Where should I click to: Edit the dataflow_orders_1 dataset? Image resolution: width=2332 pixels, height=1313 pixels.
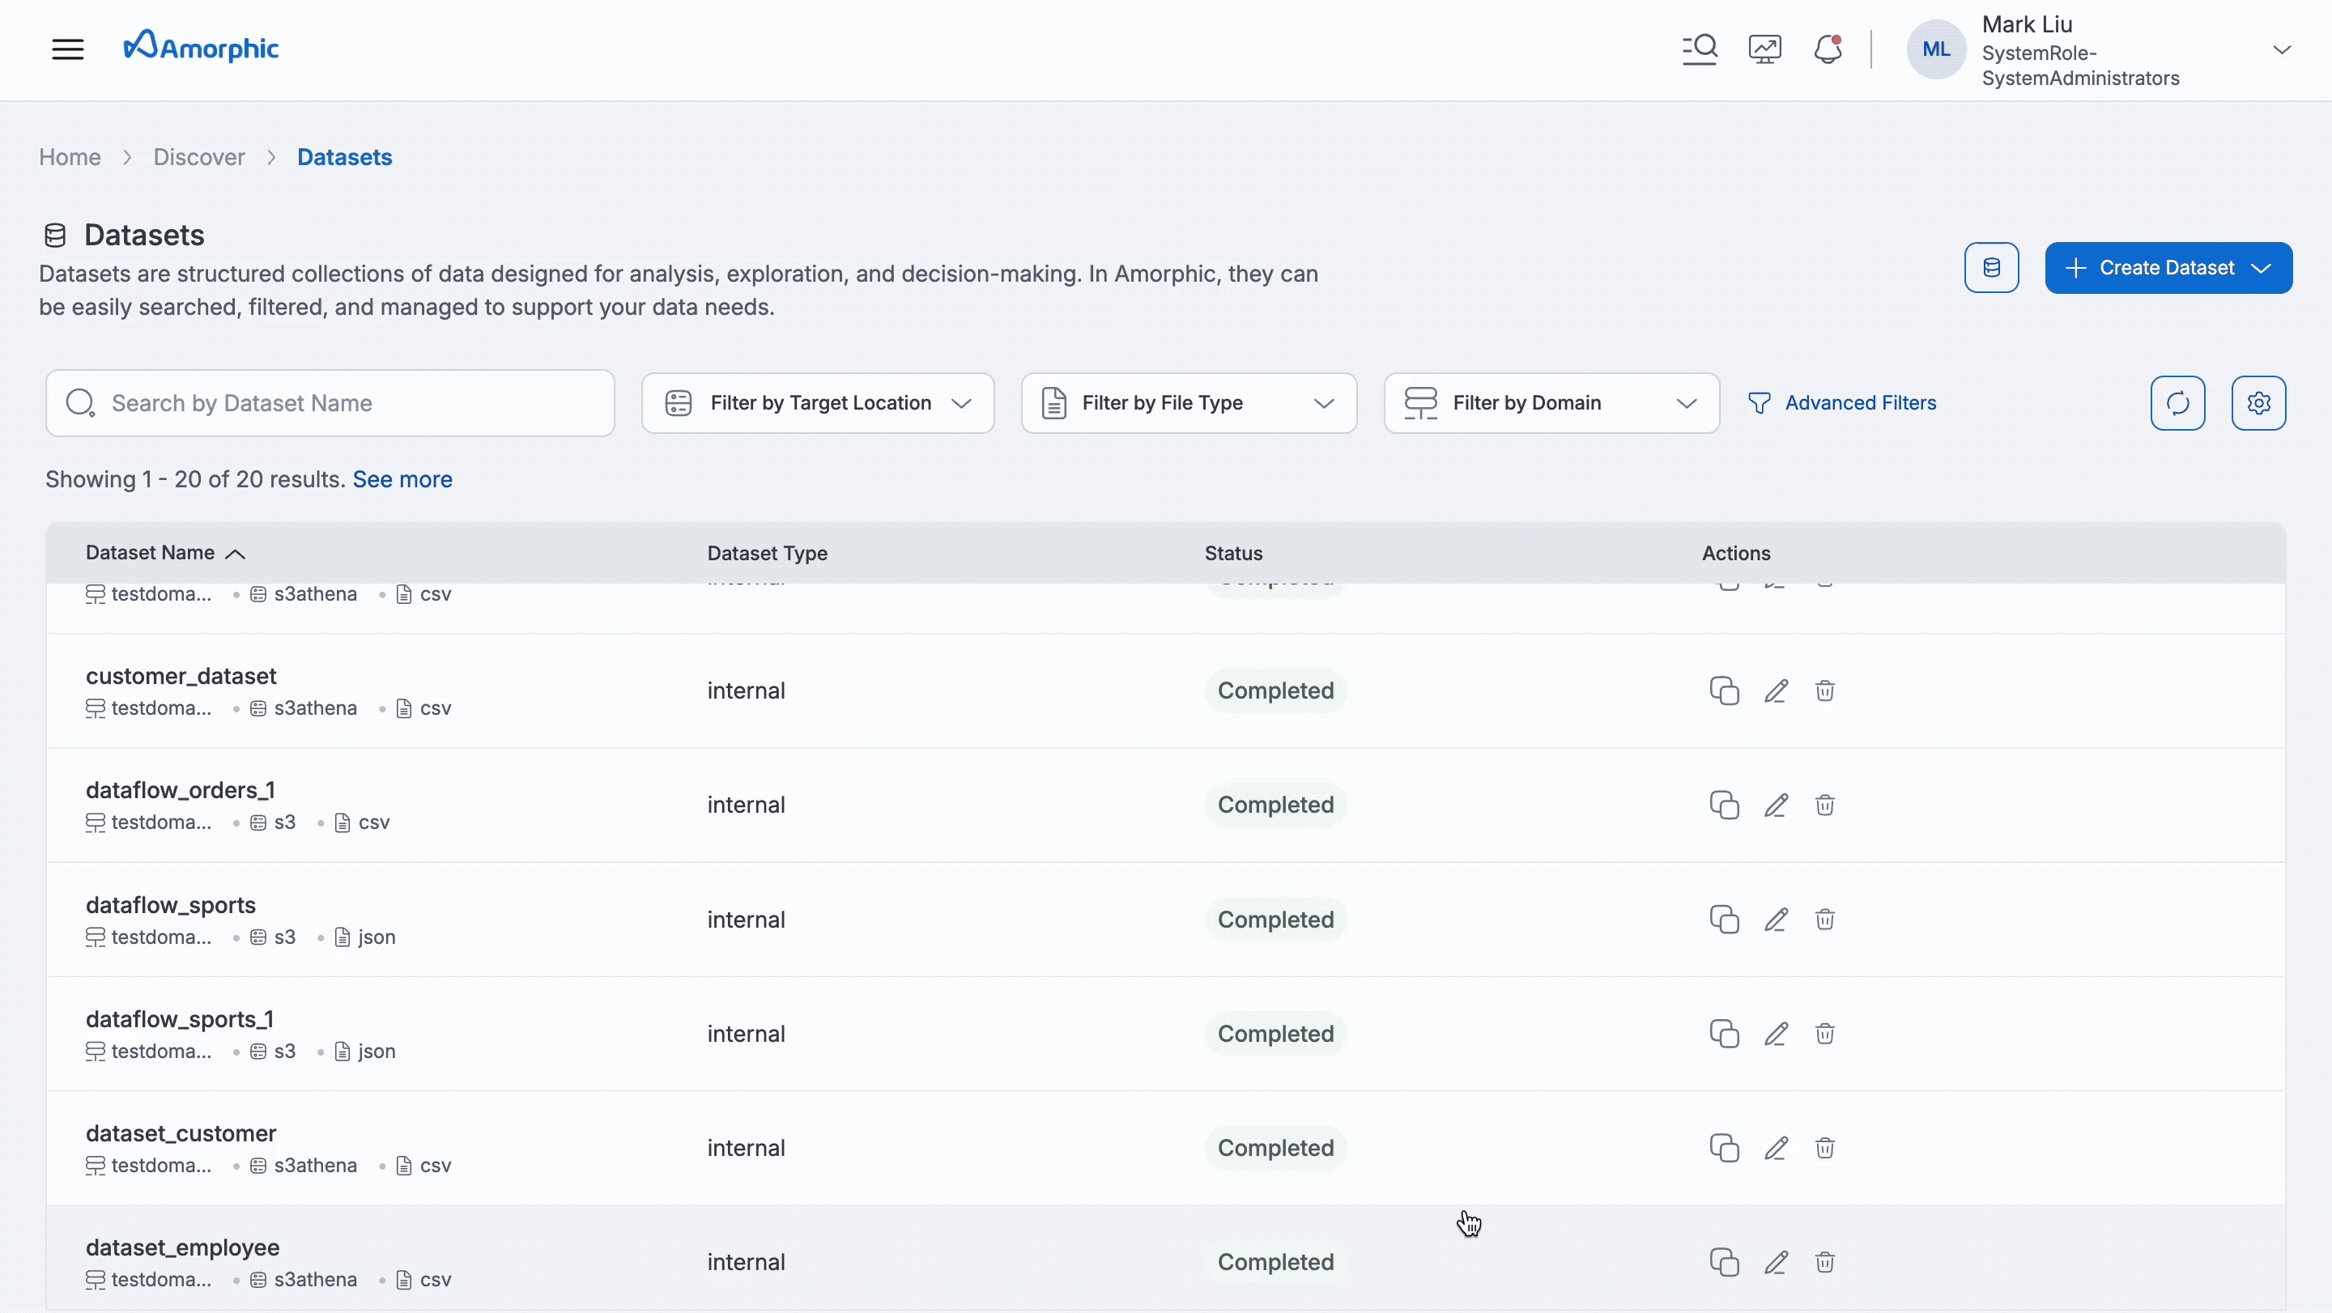tap(1775, 805)
